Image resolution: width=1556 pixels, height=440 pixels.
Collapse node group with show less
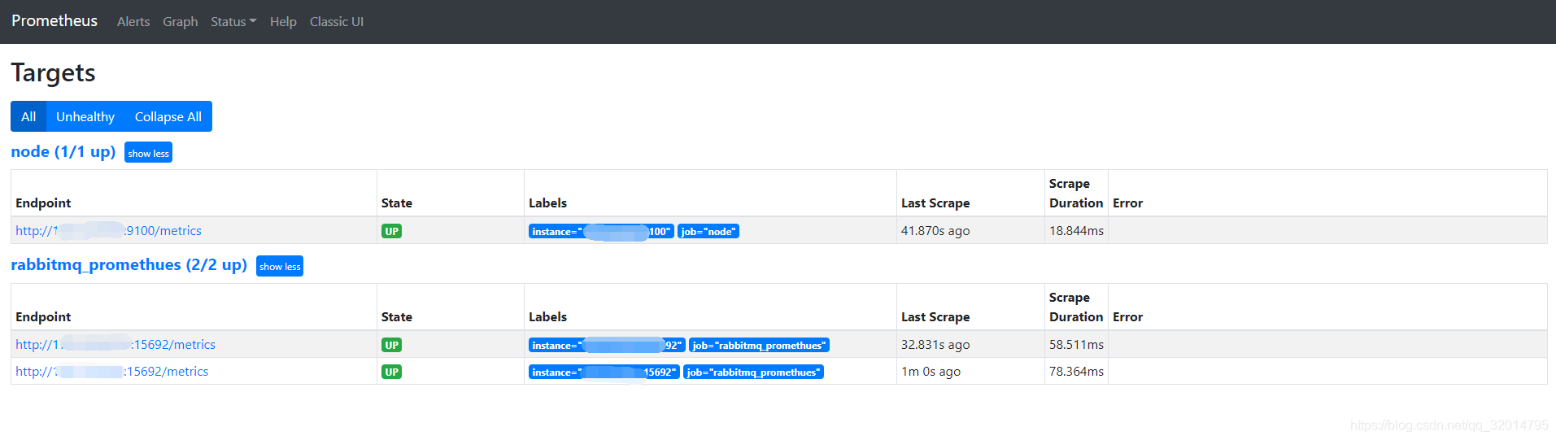coord(148,153)
